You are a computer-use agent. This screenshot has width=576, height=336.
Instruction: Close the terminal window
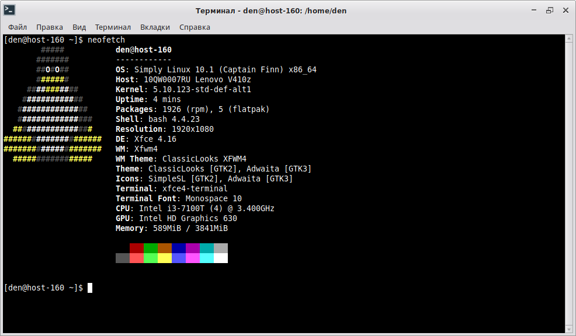pyautogui.click(x=565, y=10)
